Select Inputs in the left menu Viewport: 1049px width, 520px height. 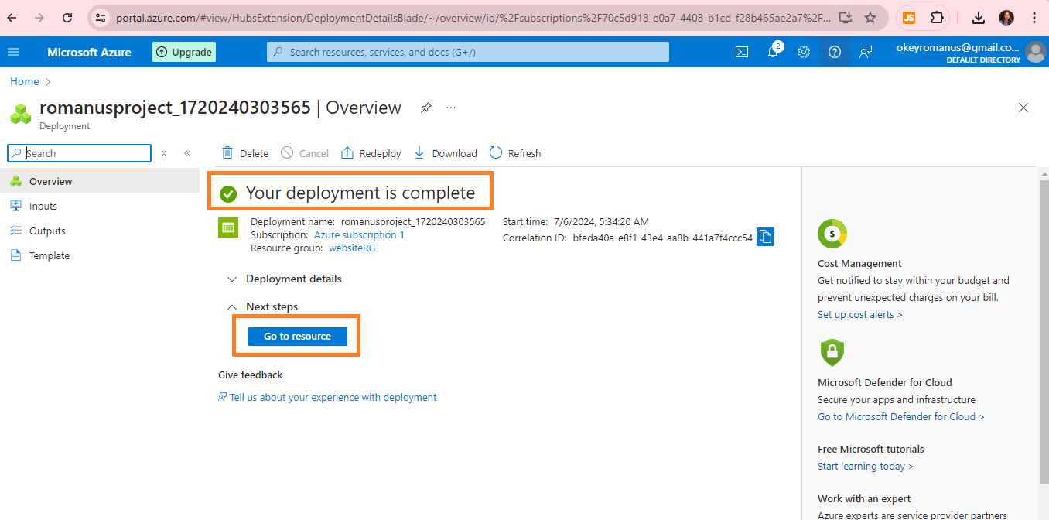tap(100, 206)
